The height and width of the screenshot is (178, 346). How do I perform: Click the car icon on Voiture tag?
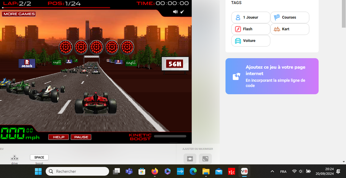(238, 41)
